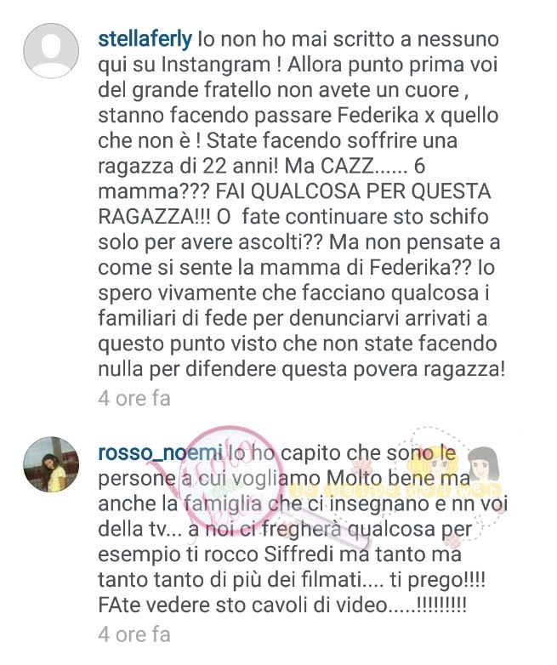Image resolution: width=557 pixels, height=665 pixels.
Task: Click the rosso_noemi username link
Action: point(161,453)
